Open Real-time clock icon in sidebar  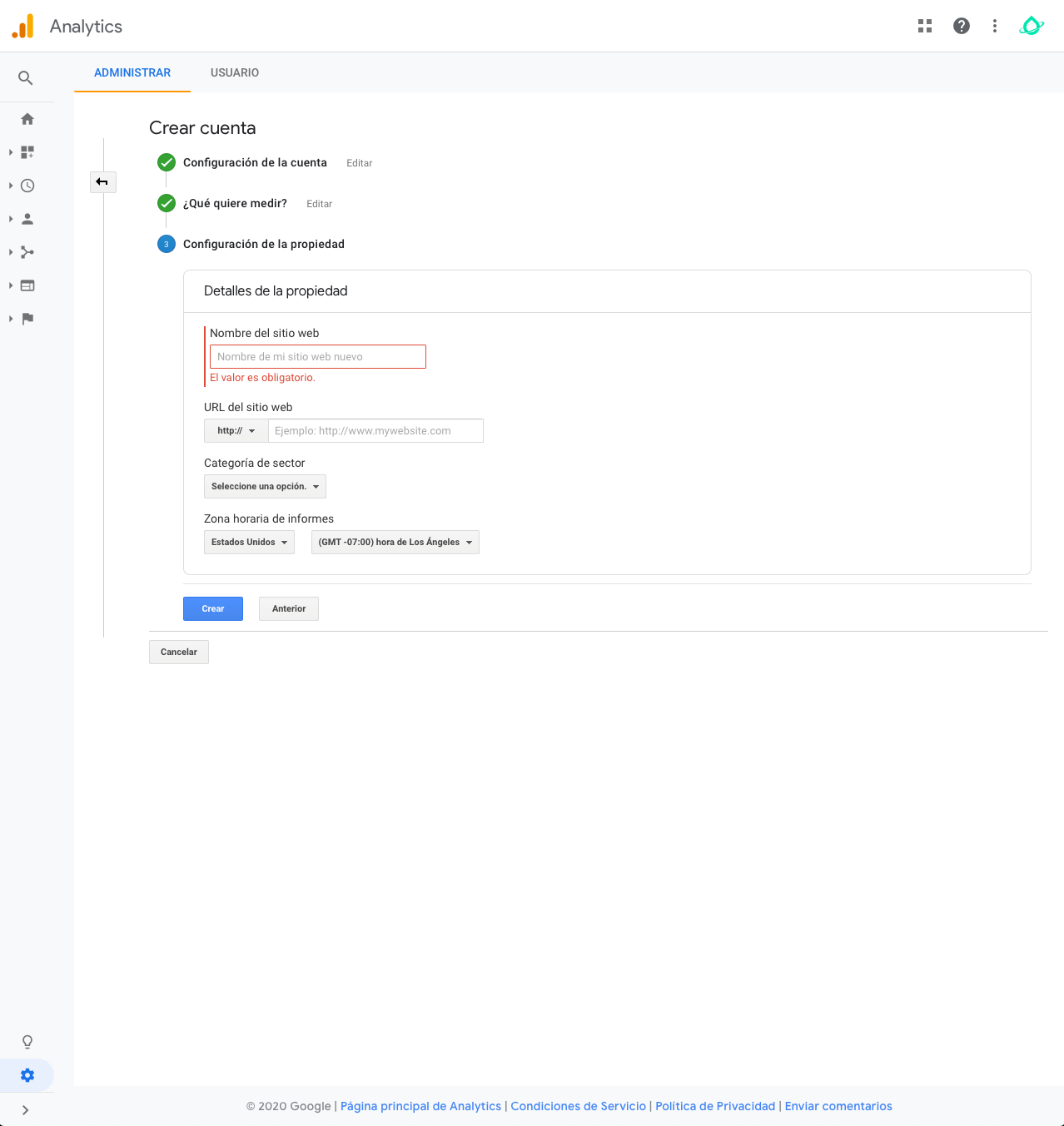[x=27, y=186]
